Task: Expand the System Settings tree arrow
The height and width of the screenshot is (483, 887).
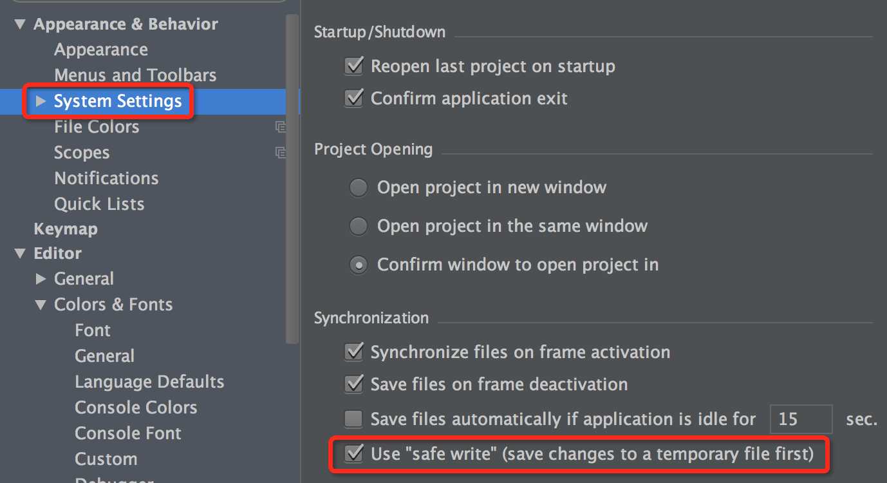Action: pyautogui.click(x=41, y=101)
